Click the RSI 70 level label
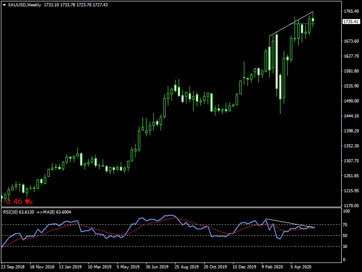The height and width of the screenshot is (272, 362). tap(345, 224)
